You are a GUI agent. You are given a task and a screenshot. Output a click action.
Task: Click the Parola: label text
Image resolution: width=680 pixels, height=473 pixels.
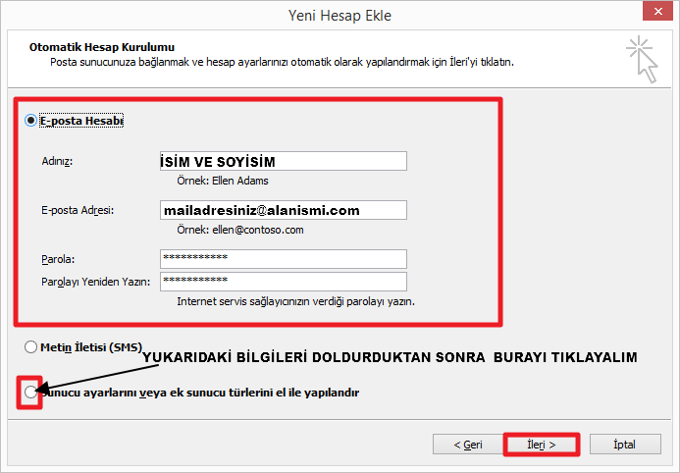click(58, 259)
